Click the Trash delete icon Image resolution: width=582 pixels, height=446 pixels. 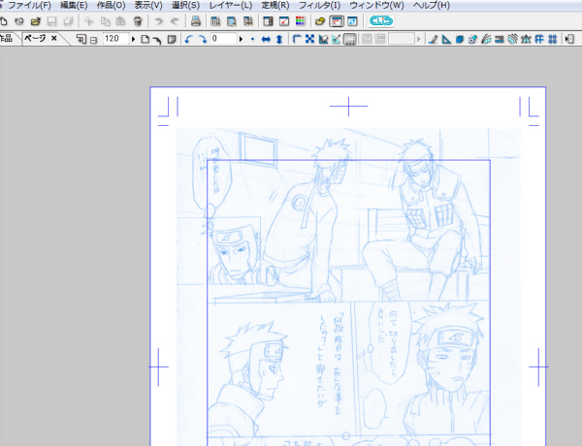click(138, 21)
